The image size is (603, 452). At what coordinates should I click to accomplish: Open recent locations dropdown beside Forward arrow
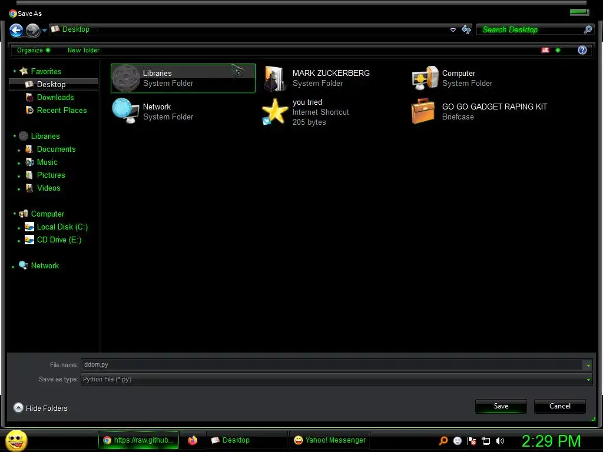coord(44,31)
